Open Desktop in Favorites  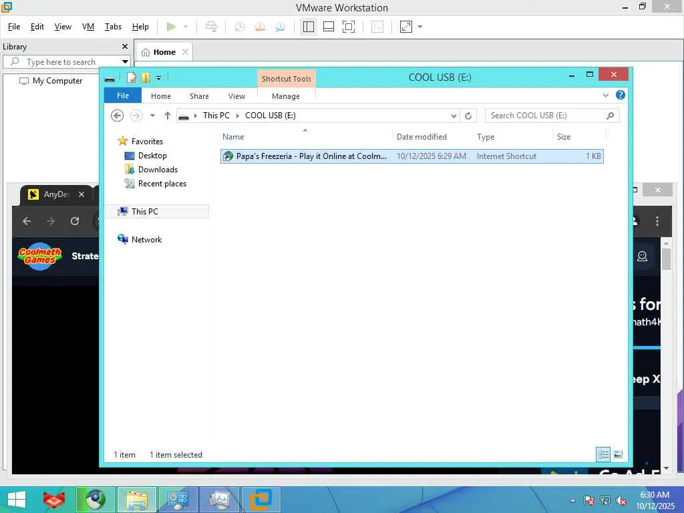click(152, 156)
